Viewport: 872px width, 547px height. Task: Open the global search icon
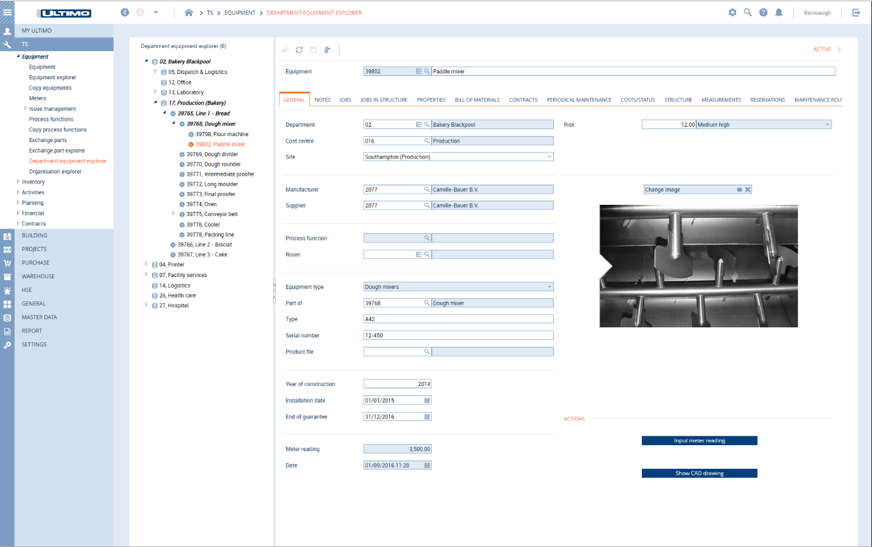click(x=748, y=12)
